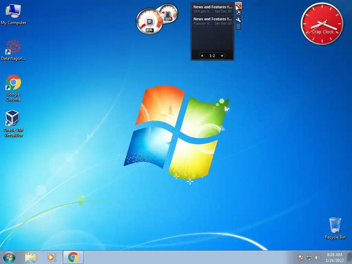352x264 pixels.
Task: Click the CPU usage meter gadget dial
Action: [x=149, y=22]
